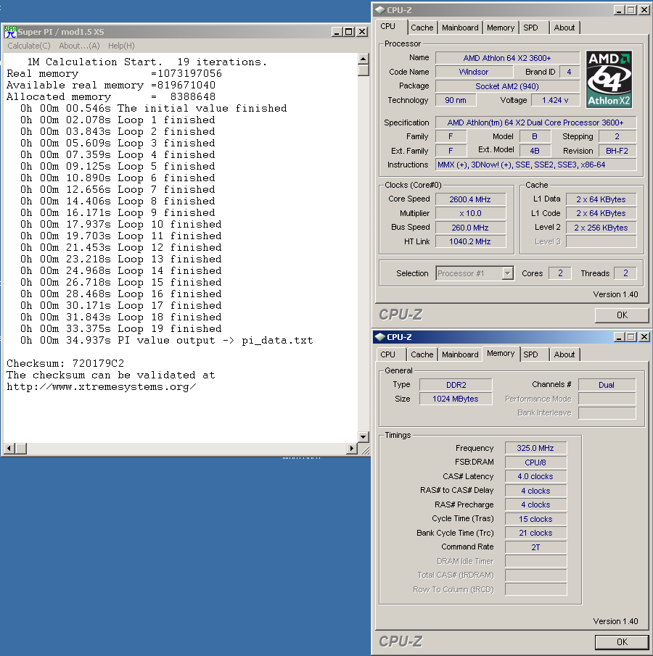Open the About...(A) menu in Super PI
Image resolution: width=653 pixels, height=656 pixels.
[x=79, y=46]
